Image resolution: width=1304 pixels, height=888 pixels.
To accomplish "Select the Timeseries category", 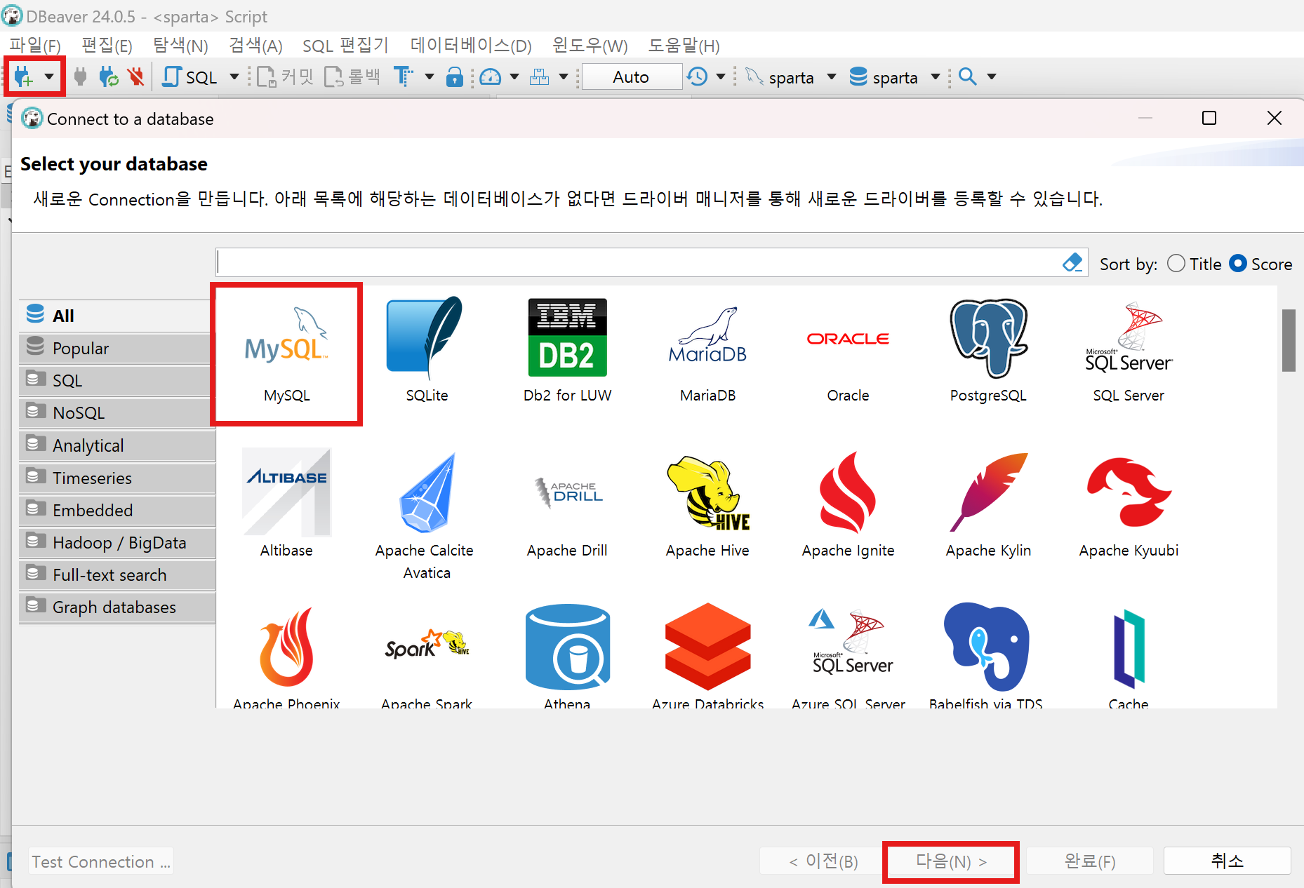I will (x=117, y=478).
